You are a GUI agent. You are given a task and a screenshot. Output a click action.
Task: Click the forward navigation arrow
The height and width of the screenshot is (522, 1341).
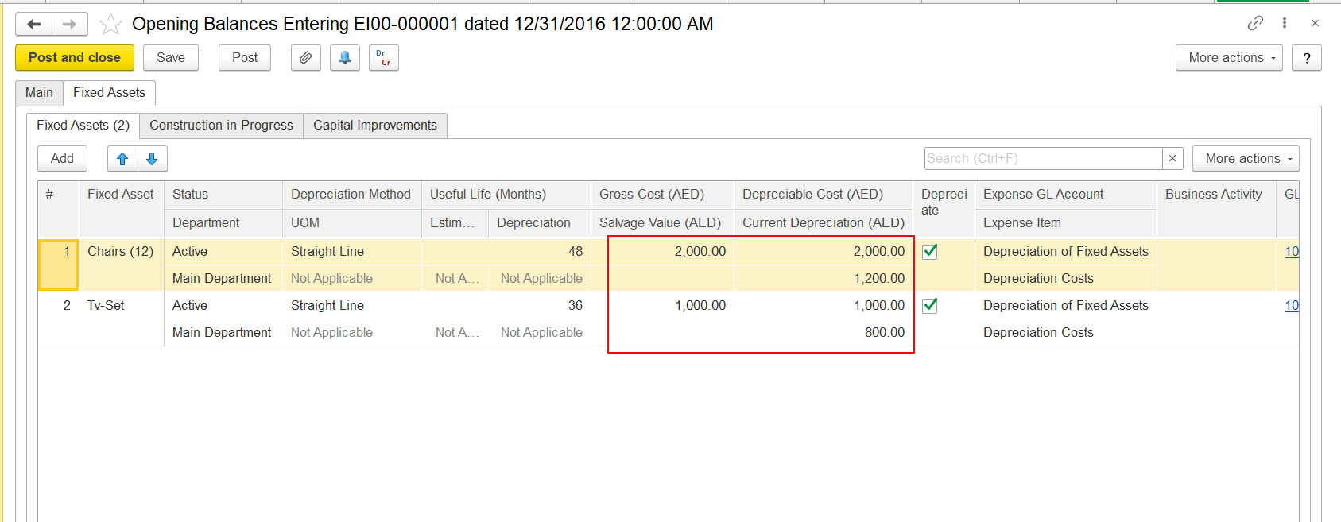point(69,24)
